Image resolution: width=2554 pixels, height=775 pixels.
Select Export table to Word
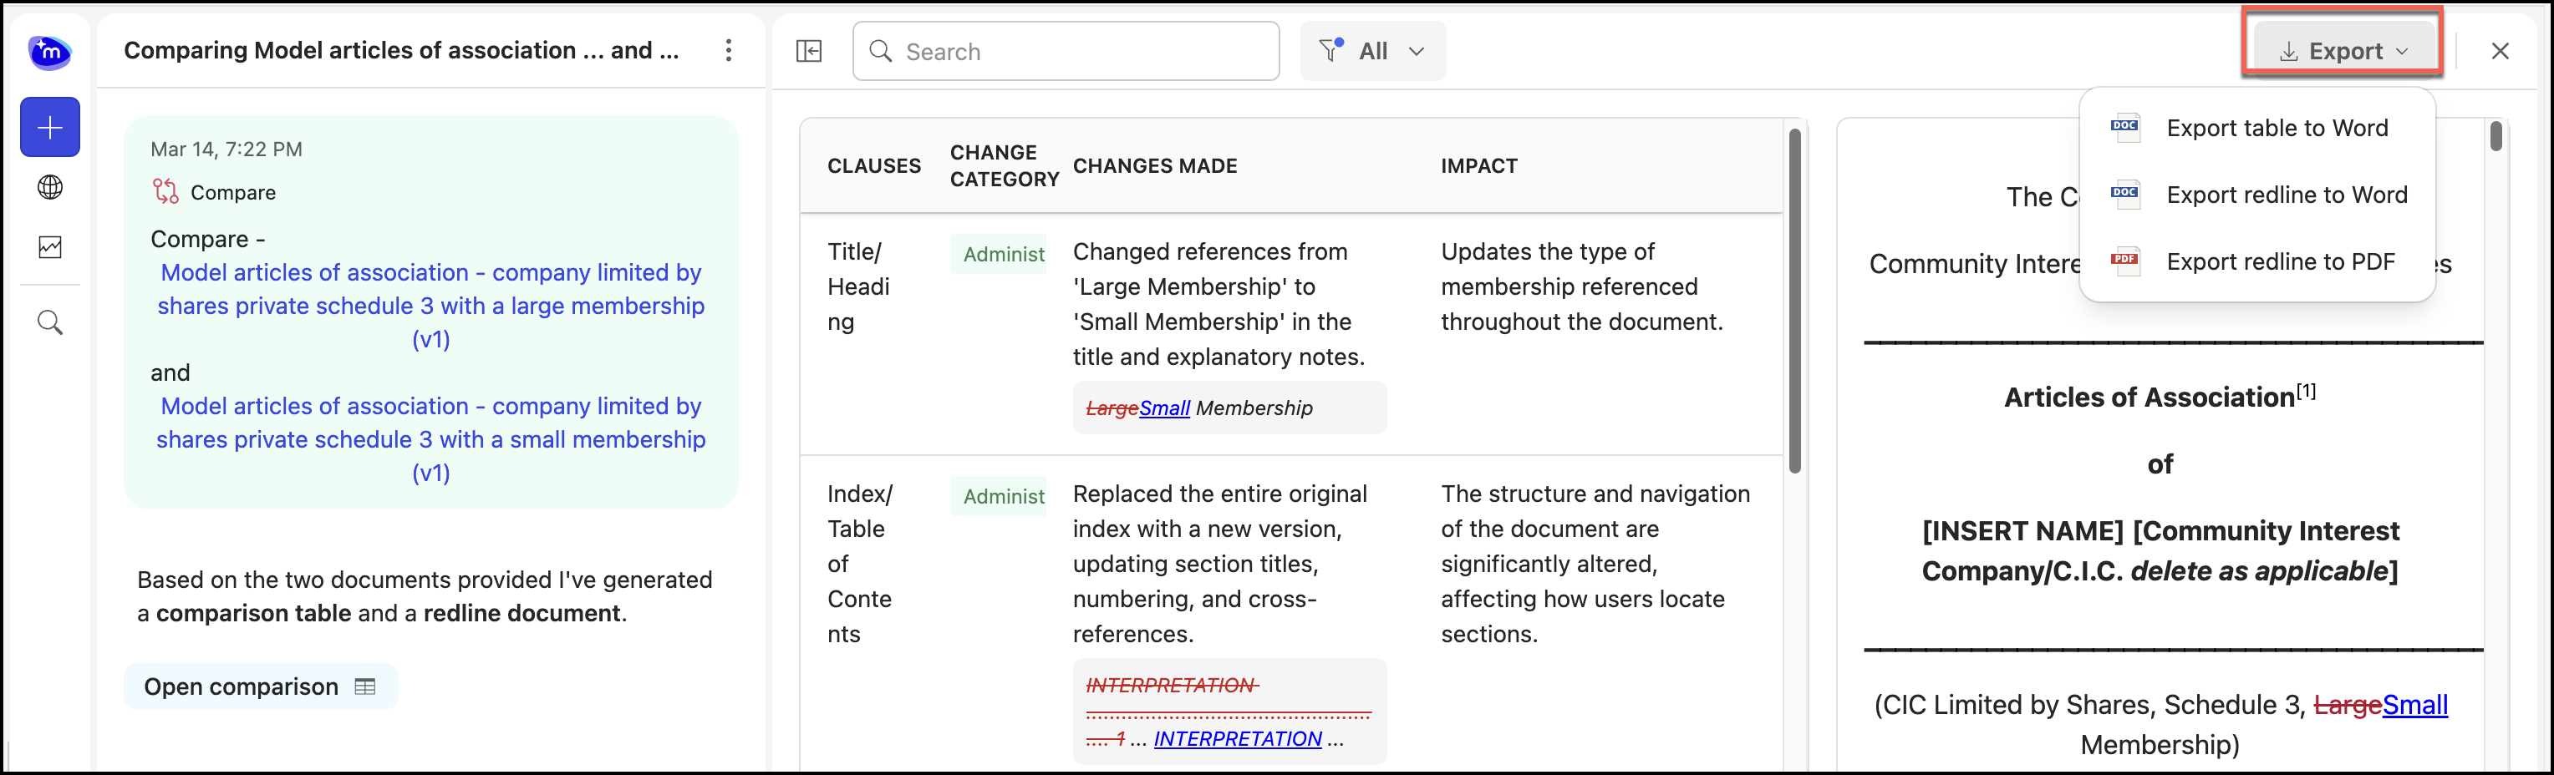click(x=2277, y=128)
